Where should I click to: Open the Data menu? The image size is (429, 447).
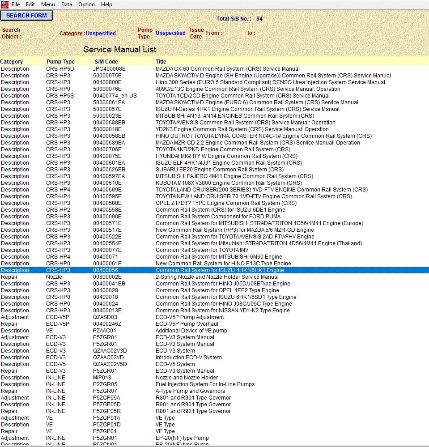pyautogui.click(x=67, y=4)
